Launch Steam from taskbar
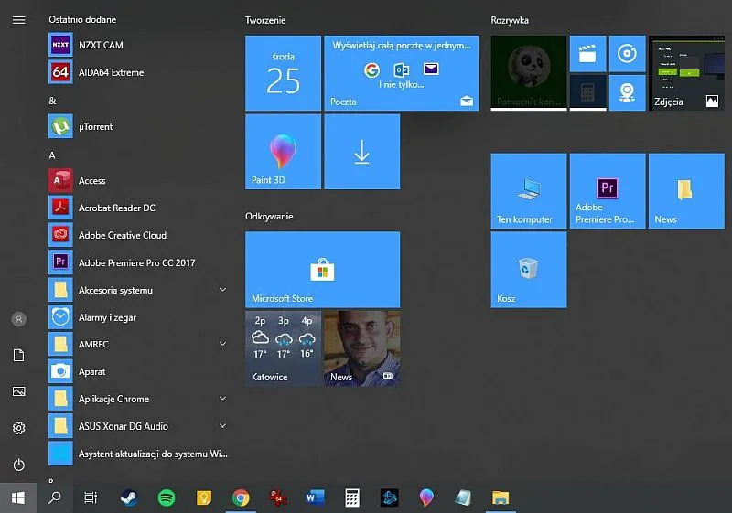This screenshot has width=732, height=513. point(129,498)
